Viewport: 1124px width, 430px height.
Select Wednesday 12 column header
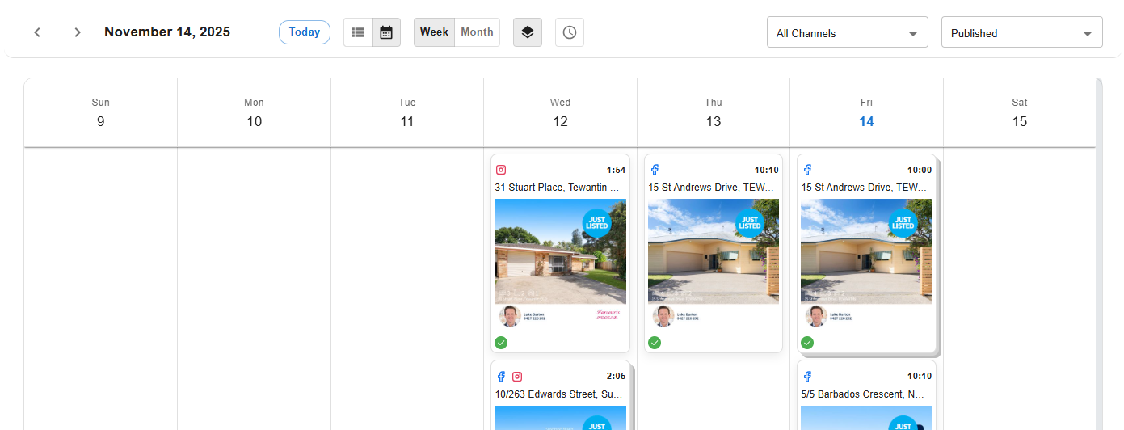point(561,113)
